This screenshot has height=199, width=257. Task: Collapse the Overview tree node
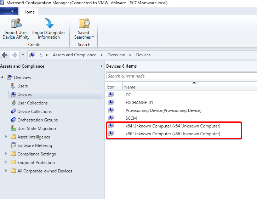click(x=3, y=78)
